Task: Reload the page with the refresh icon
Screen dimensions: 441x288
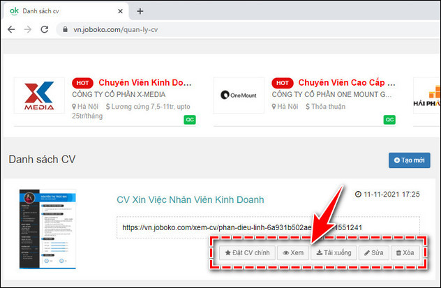Action: tap(45, 29)
